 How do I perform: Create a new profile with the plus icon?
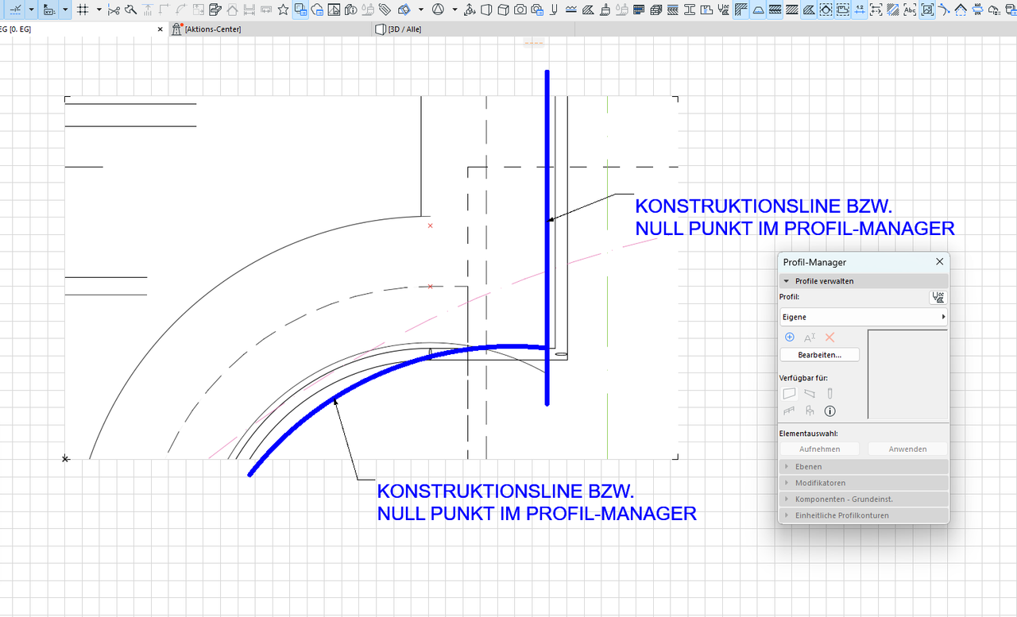click(x=789, y=337)
